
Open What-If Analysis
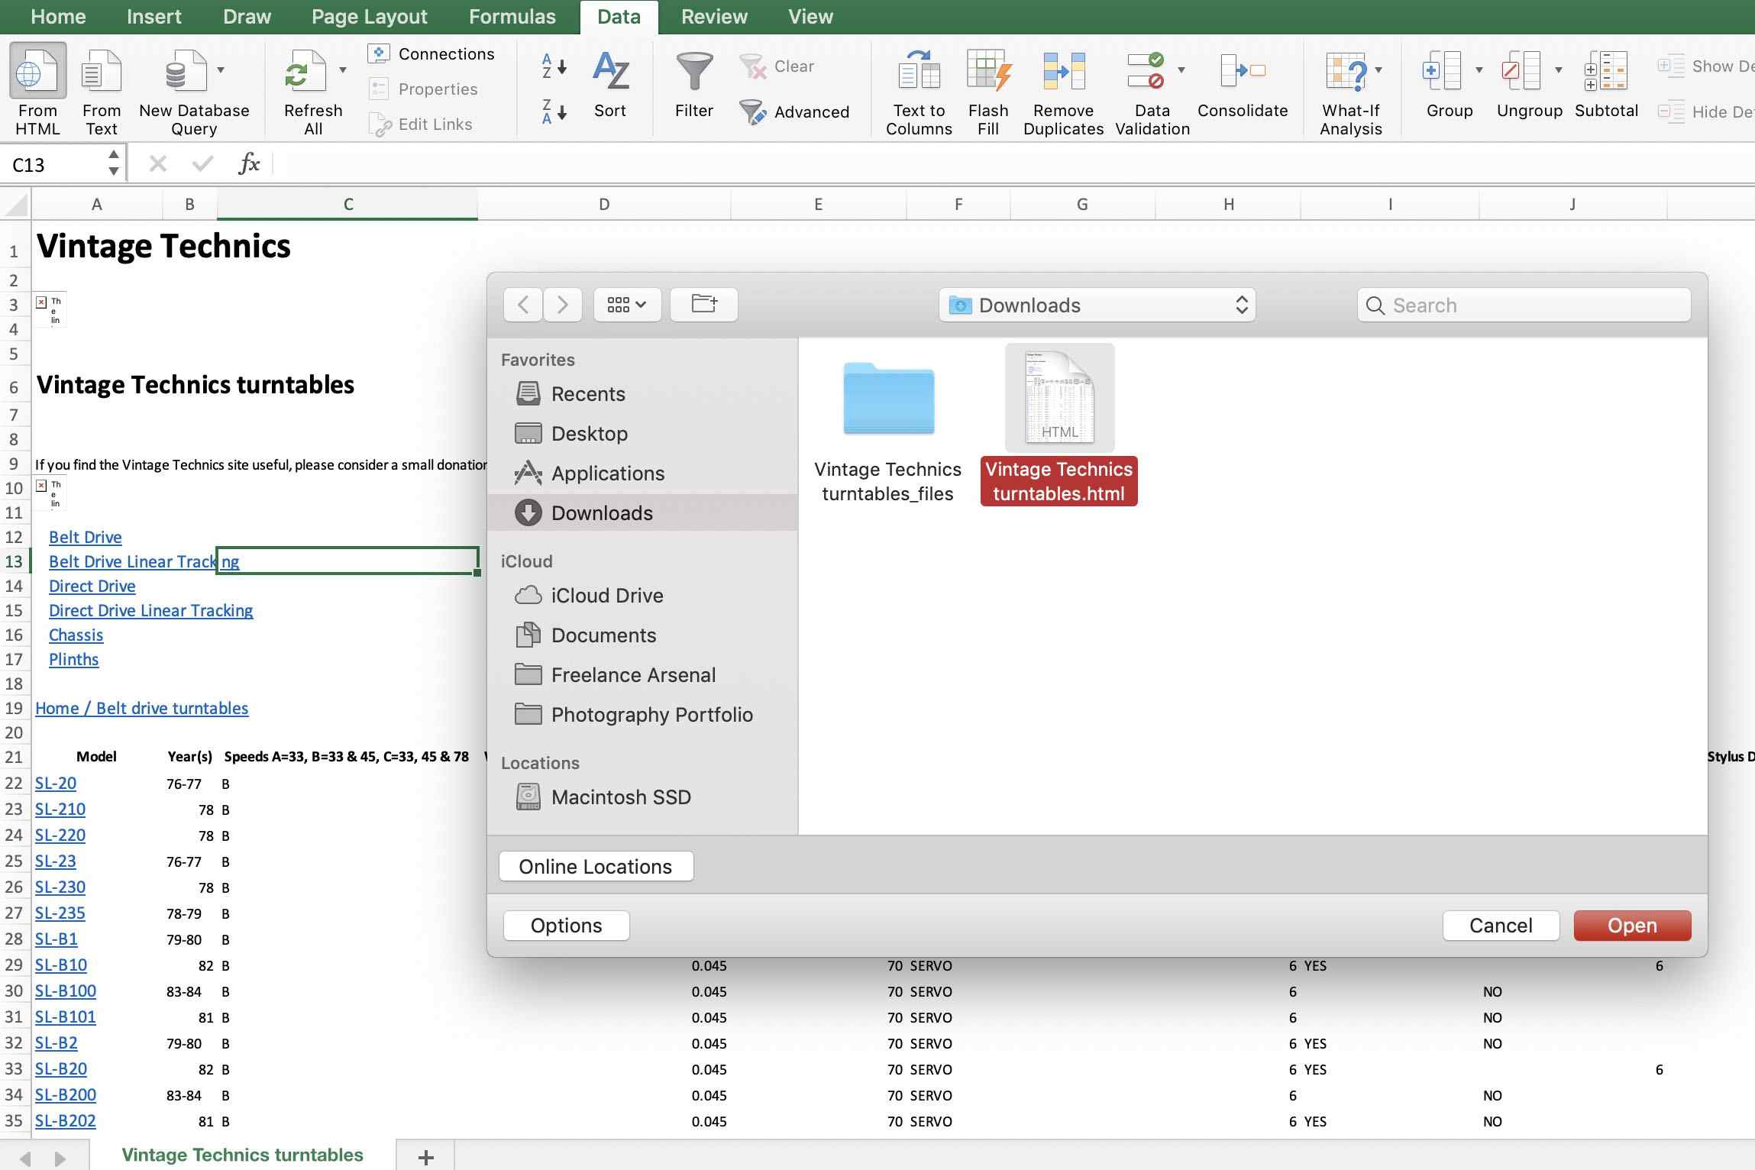point(1350,92)
